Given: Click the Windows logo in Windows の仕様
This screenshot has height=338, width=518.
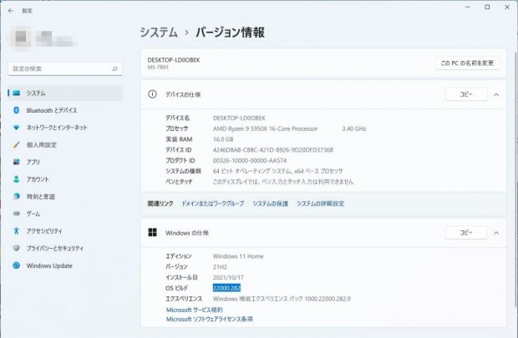Looking at the screenshot, I should [x=152, y=232].
